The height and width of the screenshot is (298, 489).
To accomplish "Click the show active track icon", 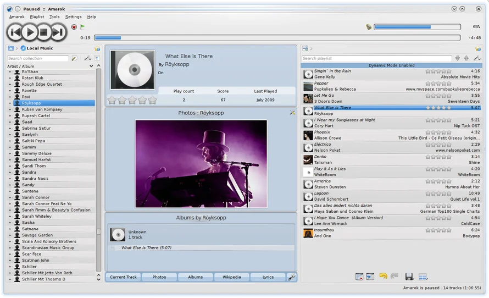I will tap(370, 277).
